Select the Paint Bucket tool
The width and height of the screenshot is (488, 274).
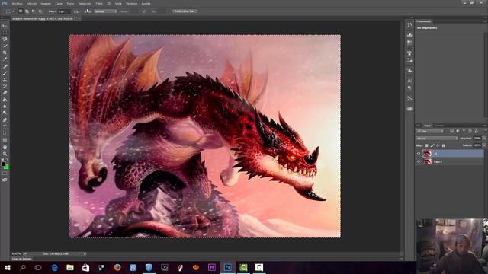[5, 100]
